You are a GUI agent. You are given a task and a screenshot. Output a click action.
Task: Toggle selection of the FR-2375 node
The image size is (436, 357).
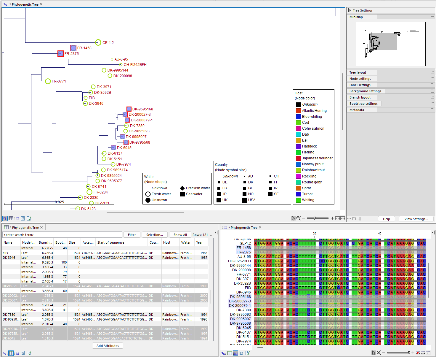pos(60,53)
